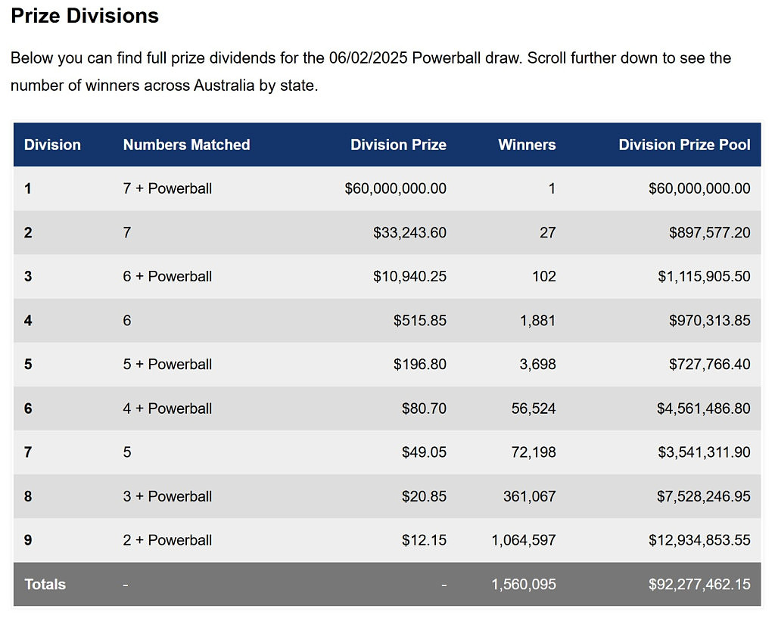Select the $12,934,853.55 prize pool cell
This screenshot has height=621, width=775.
coord(699,540)
